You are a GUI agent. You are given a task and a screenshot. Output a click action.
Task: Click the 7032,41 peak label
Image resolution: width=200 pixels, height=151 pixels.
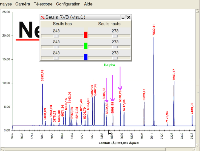[154, 30]
